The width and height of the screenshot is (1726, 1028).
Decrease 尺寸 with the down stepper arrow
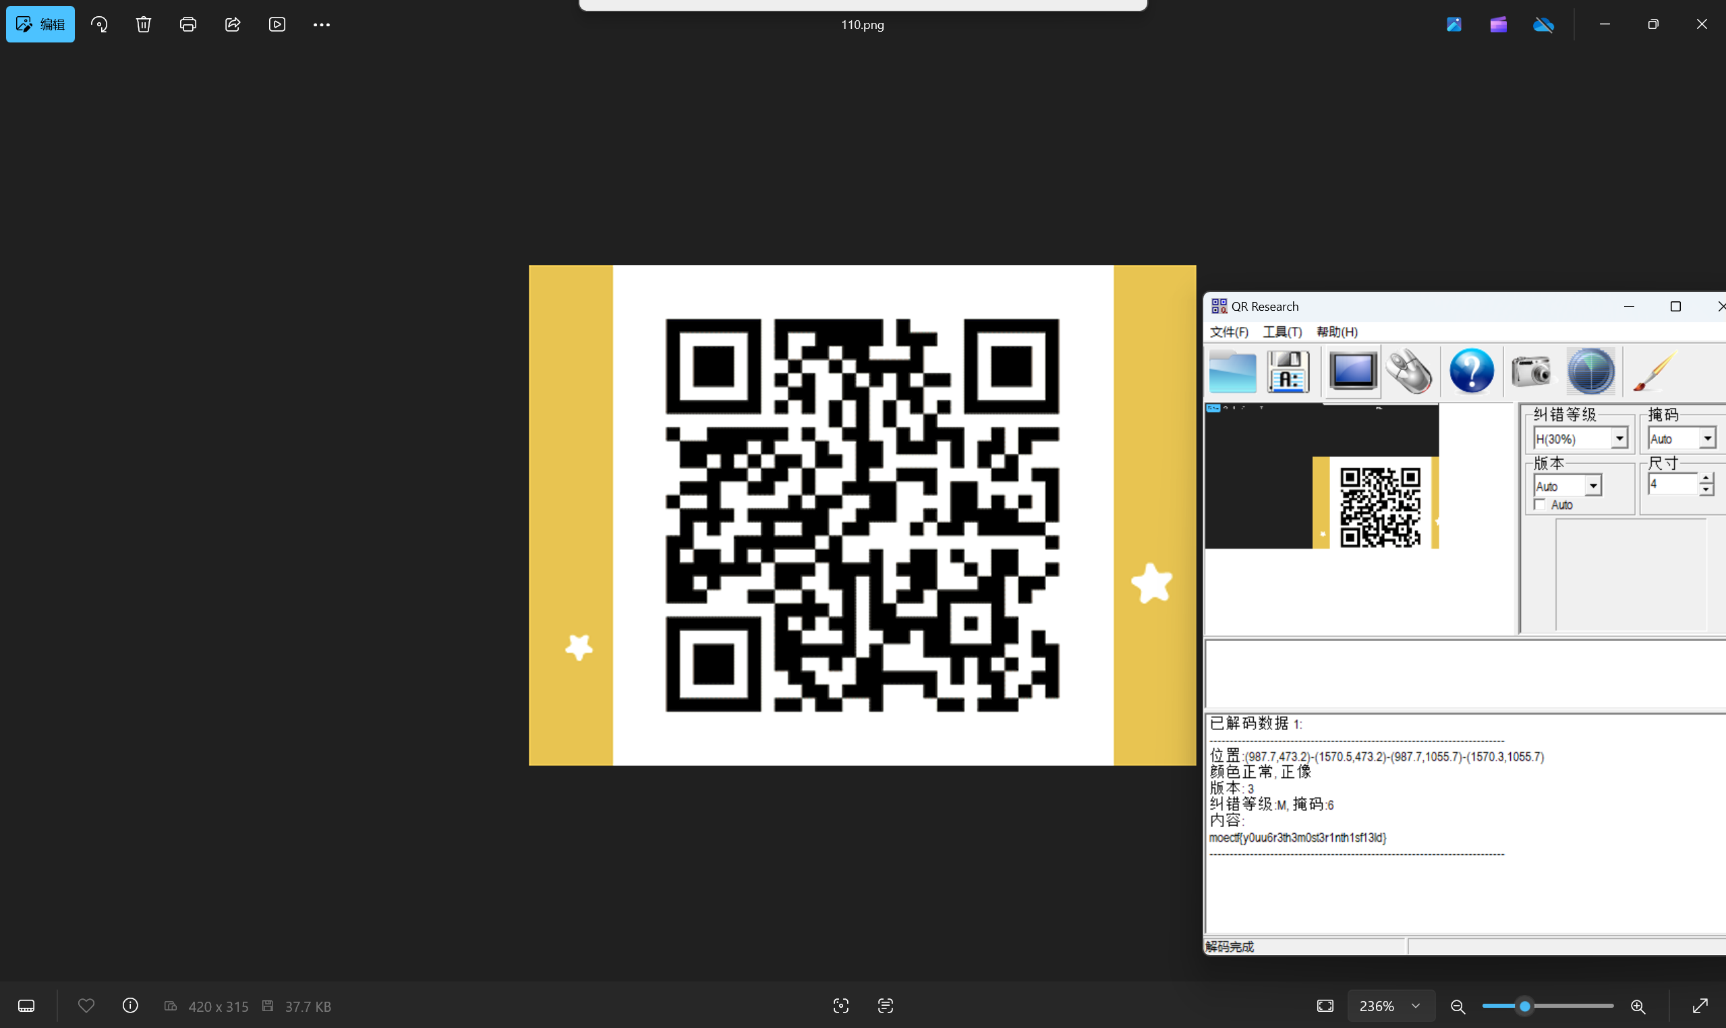(x=1706, y=490)
